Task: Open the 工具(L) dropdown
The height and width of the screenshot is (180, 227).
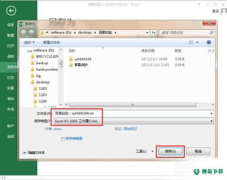Action: coord(144,151)
